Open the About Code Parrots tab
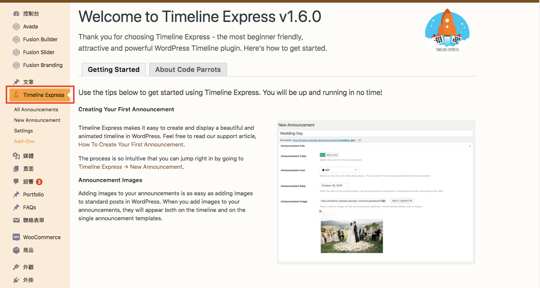This screenshot has width=540, height=288. pos(188,70)
